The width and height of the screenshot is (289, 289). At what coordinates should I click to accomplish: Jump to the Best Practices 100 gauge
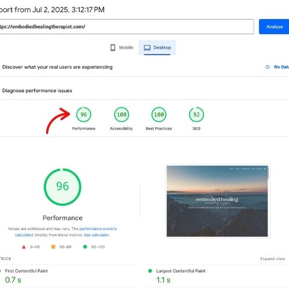159,114
